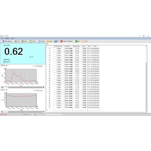
Task: Enable Zoom all for wind velocity chart
Action: pos(2,66)
